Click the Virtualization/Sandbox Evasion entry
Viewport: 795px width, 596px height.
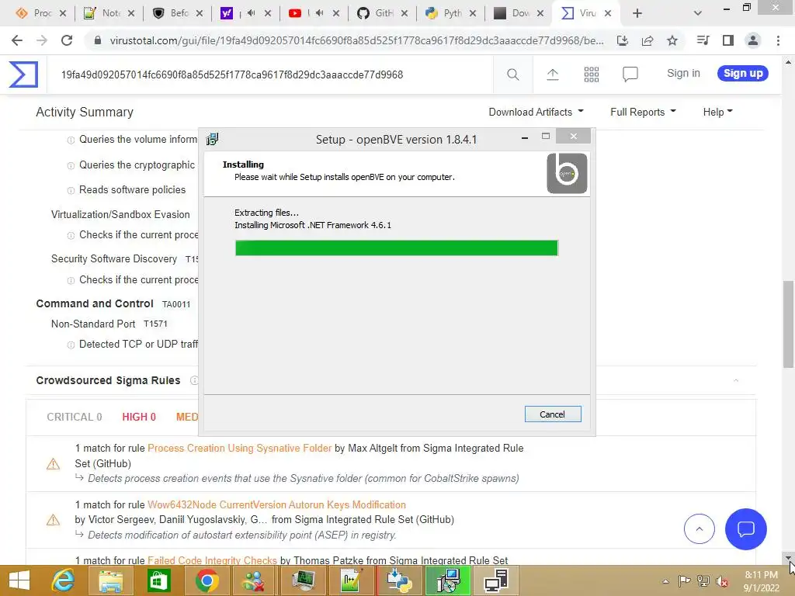tap(120, 214)
